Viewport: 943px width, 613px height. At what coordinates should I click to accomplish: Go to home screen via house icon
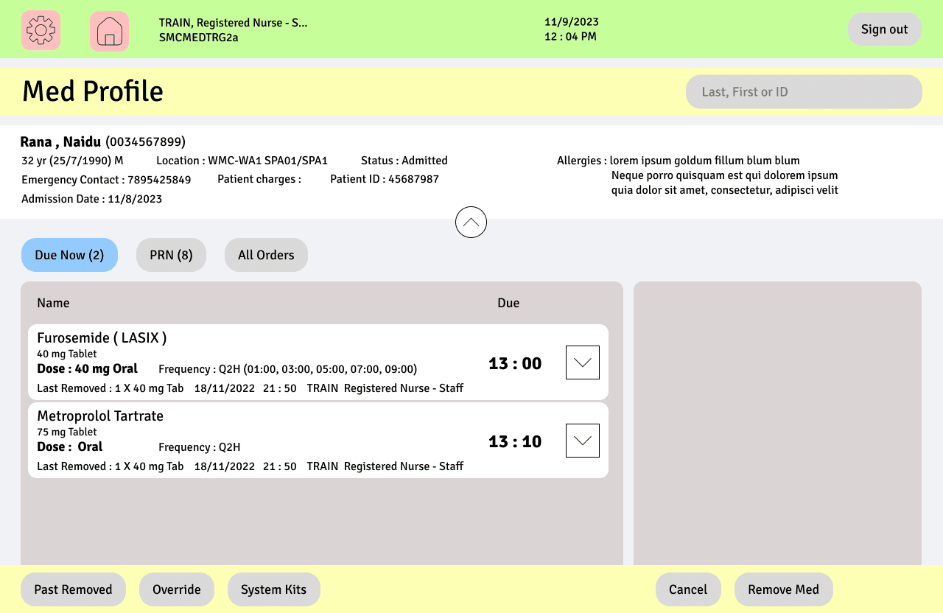(109, 31)
